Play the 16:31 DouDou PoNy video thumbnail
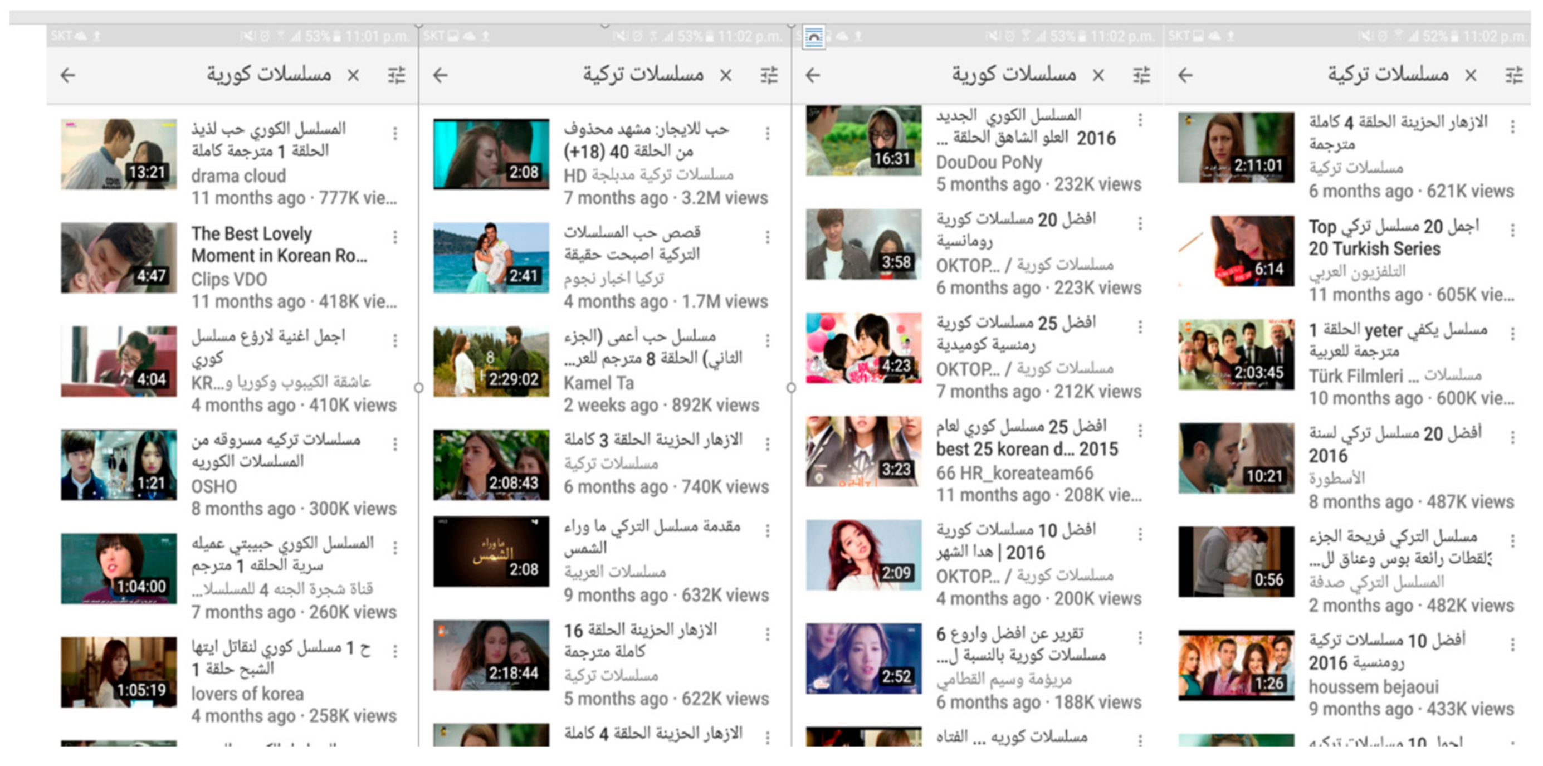 pos(864,141)
